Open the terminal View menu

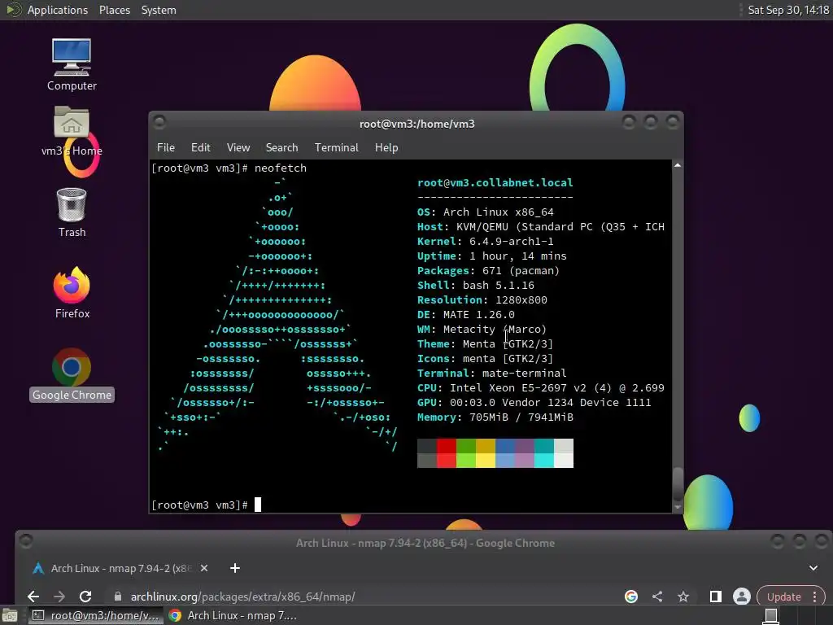click(x=238, y=148)
